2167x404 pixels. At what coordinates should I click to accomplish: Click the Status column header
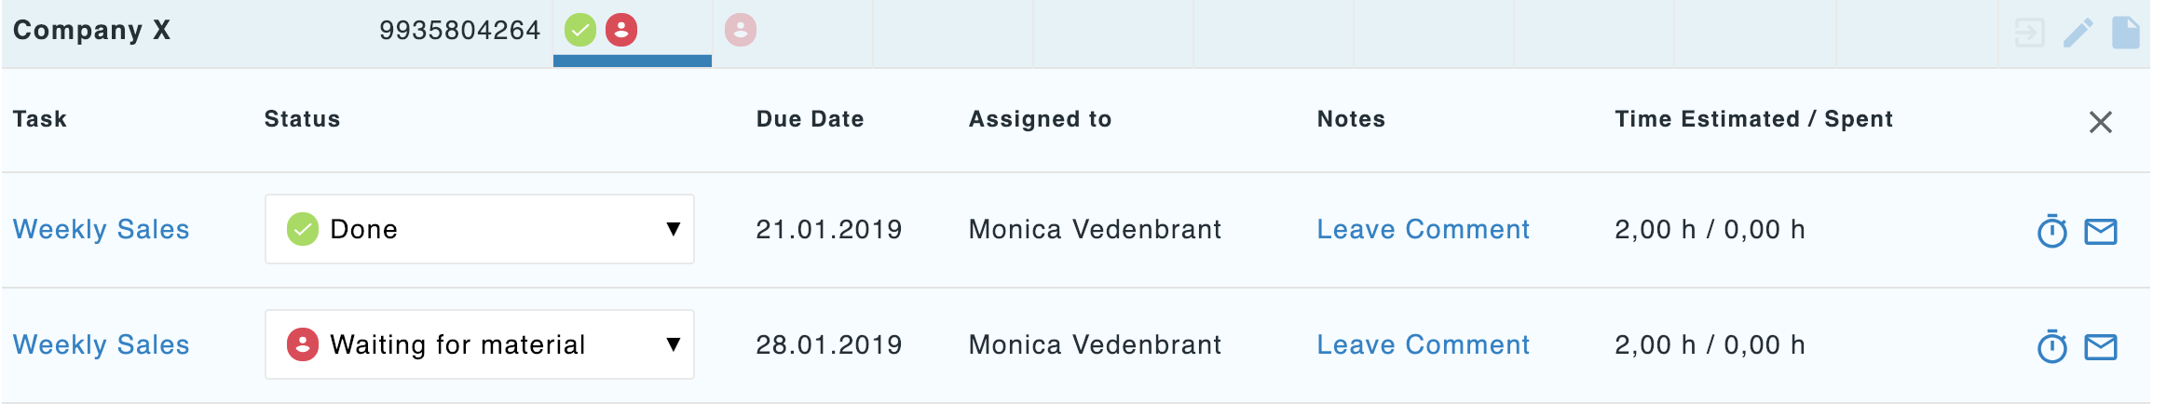coord(302,119)
